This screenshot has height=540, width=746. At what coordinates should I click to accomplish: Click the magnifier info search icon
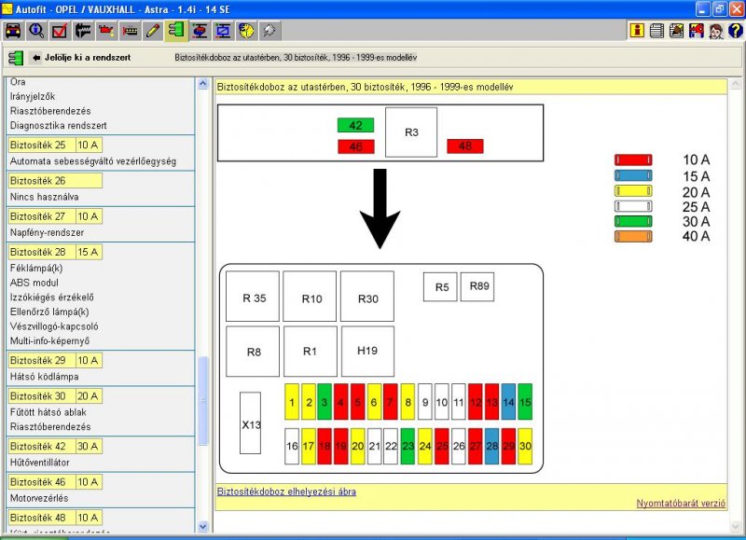pos(36,31)
